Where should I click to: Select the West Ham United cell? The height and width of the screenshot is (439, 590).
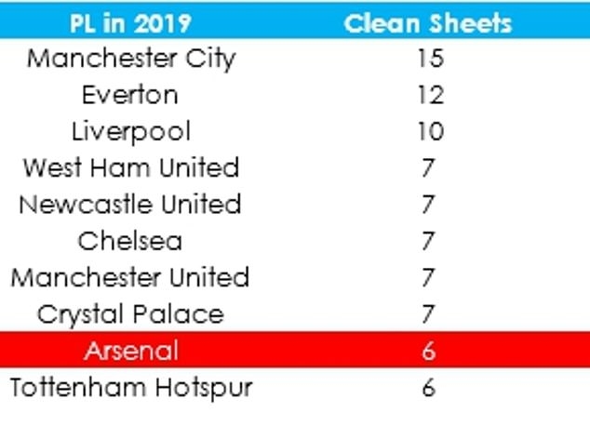[x=130, y=167]
